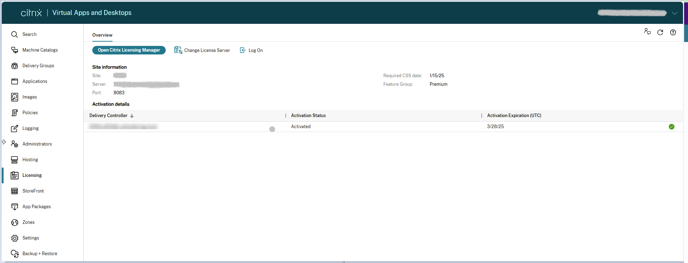This screenshot has height=263, width=688.
Task: Click the Logging pencil icon
Action: (x=15, y=128)
